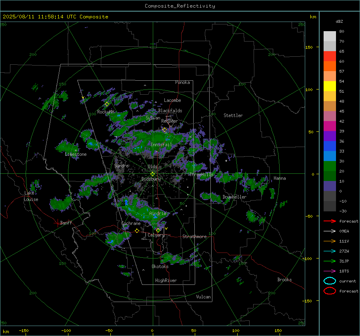
Task: Click the white 09EA arrow icon
Action: pyautogui.click(x=330, y=231)
